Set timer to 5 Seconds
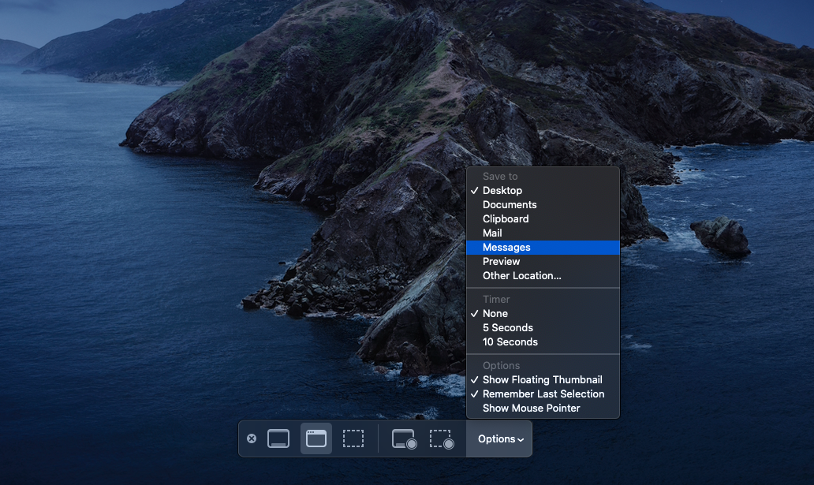 pos(543,327)
